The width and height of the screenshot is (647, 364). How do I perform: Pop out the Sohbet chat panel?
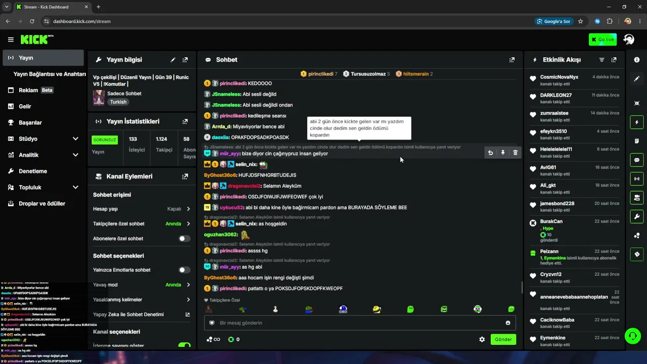coord(512,60)
